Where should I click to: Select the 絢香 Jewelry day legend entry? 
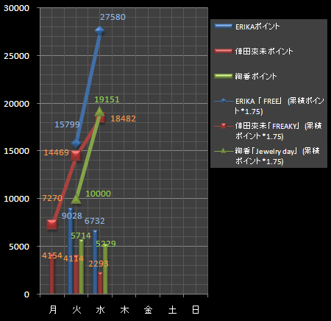click(267, 156)
